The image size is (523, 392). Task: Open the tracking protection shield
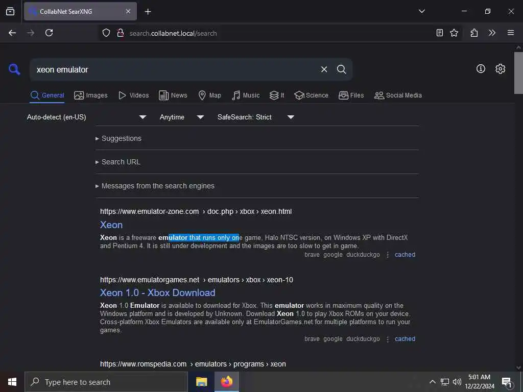coord(106,33)
